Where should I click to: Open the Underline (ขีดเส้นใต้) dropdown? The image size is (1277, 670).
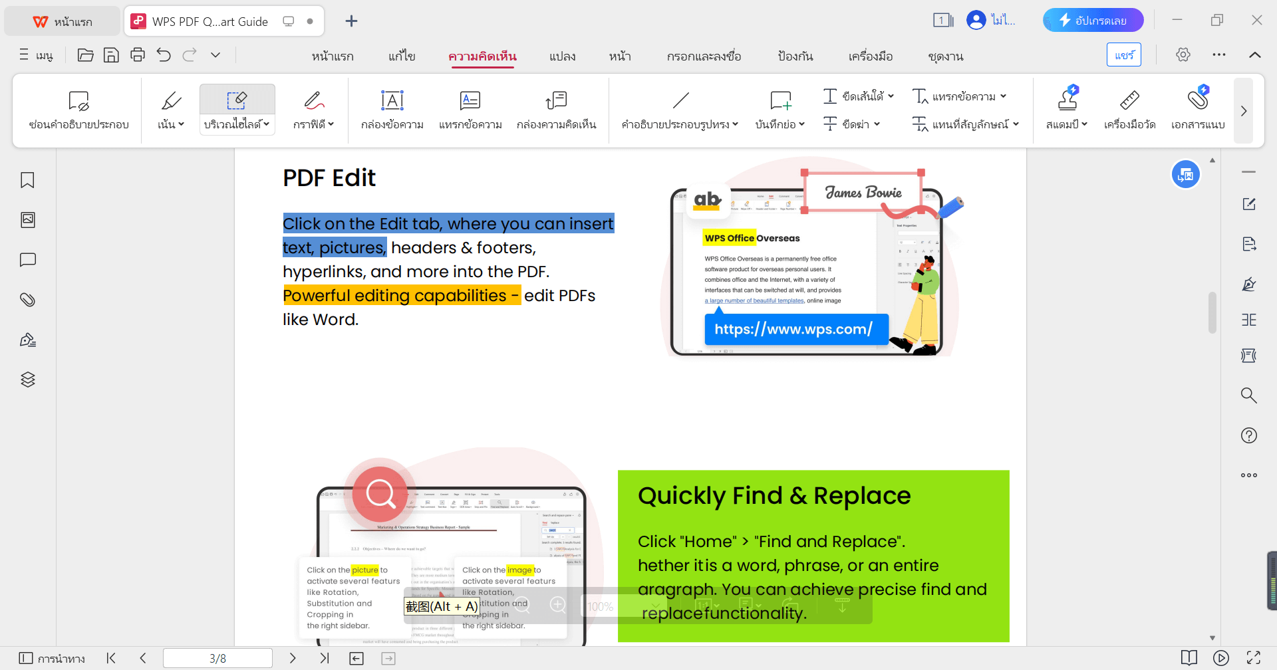coord(891,96)
